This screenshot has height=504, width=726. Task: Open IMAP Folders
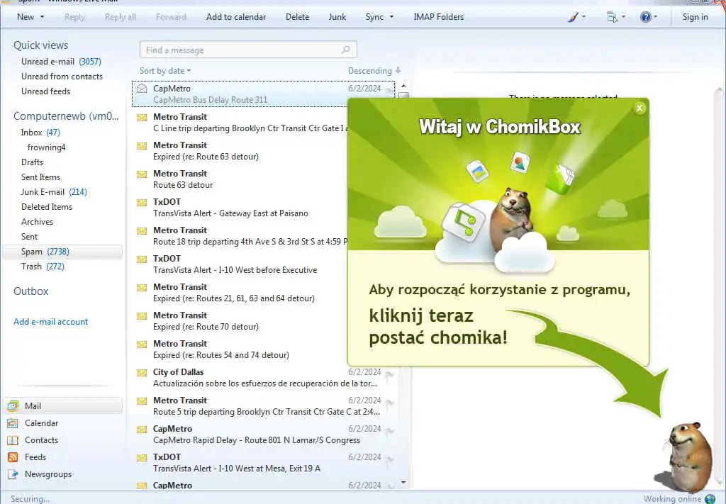pos(438,17)
